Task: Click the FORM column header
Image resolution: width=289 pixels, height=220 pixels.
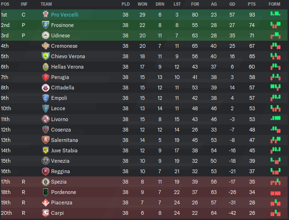Action: (x=274, y=4)
